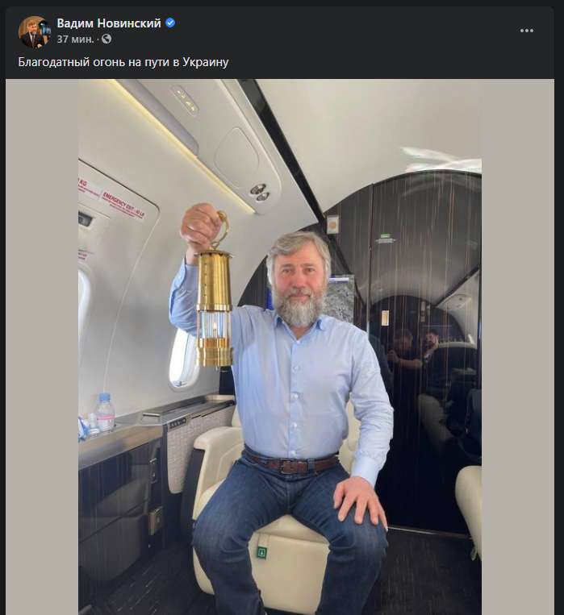Click the post author's profile avatar
This screenshot has height=615, width=564.
pyautogui.click(x=34, y=31)
